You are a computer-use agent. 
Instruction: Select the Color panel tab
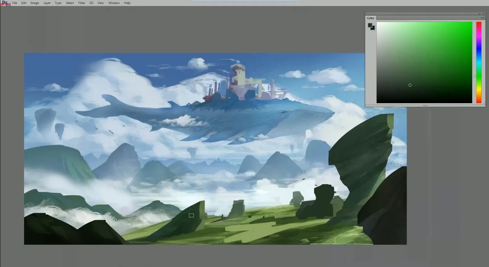click(x=370, y=18)
